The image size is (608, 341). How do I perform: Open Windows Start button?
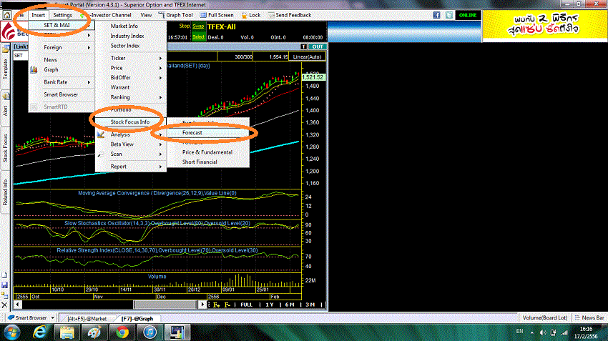[x=12, y=332]
